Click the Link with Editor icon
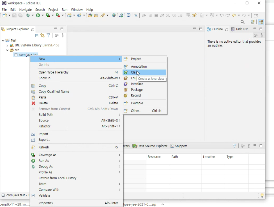Screen dimensions: 274x207 42,36
